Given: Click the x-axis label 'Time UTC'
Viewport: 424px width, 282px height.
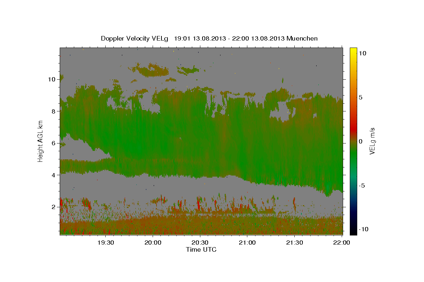Looking at the screenshot, I should [201, 250].
